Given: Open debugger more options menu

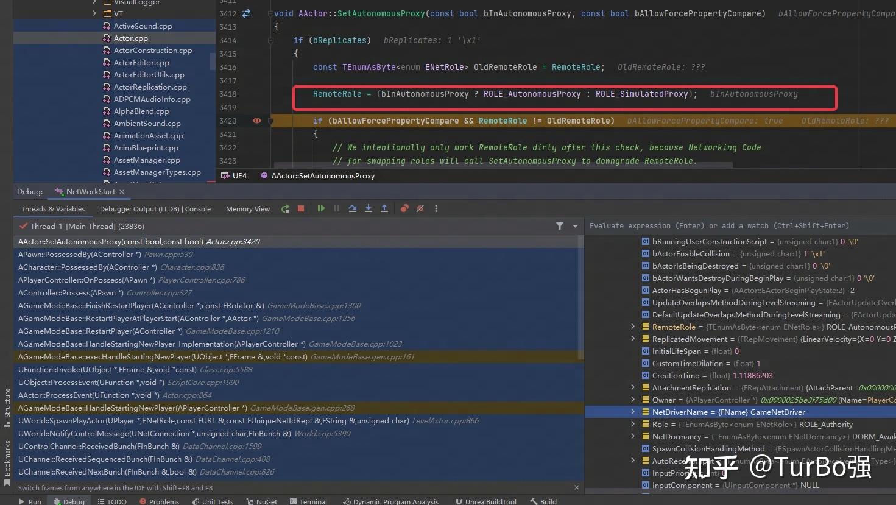Looking at the screenshot, I should (x=436, y=208).
